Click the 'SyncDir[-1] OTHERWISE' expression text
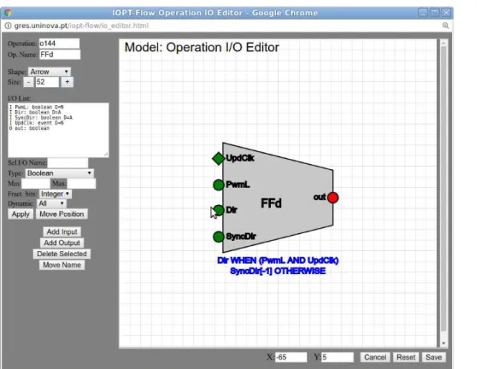This screenshot has width=493, height=369. [x=278, y=271]
